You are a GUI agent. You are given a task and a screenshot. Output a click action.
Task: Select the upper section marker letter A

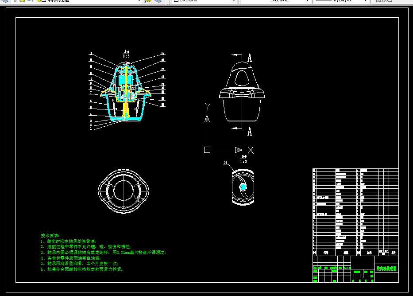tap(250, 58)
